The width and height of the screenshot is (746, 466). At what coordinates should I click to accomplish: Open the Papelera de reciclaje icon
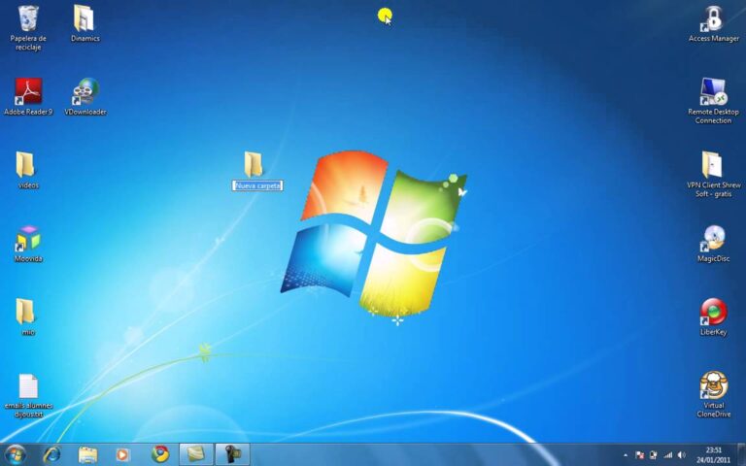tap(28, 18)
